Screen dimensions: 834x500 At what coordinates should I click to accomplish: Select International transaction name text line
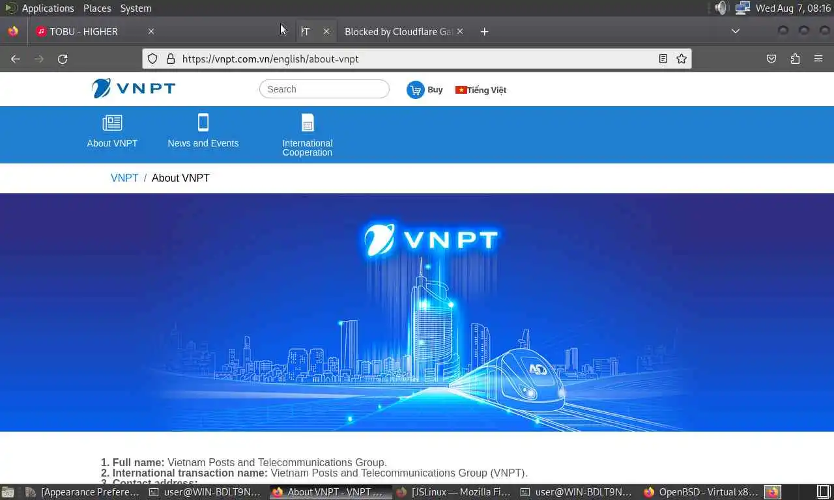point(314,473)
